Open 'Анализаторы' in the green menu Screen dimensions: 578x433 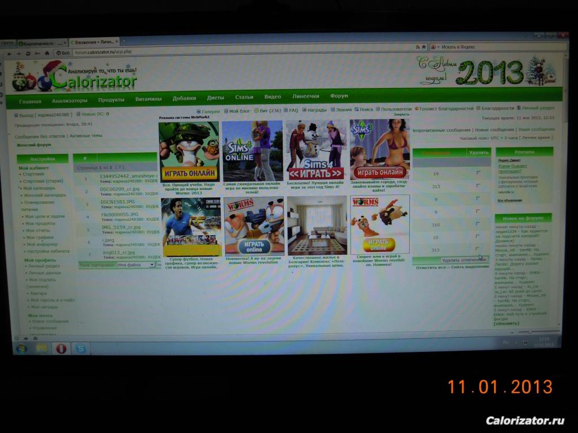pyautogui.click(x=69, y=100)
